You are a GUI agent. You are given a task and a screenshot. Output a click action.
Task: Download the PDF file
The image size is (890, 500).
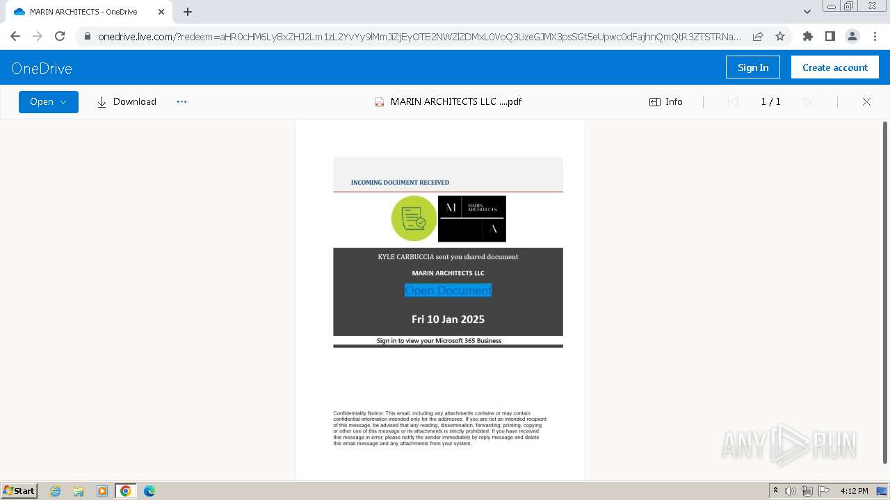pos(127,101)
